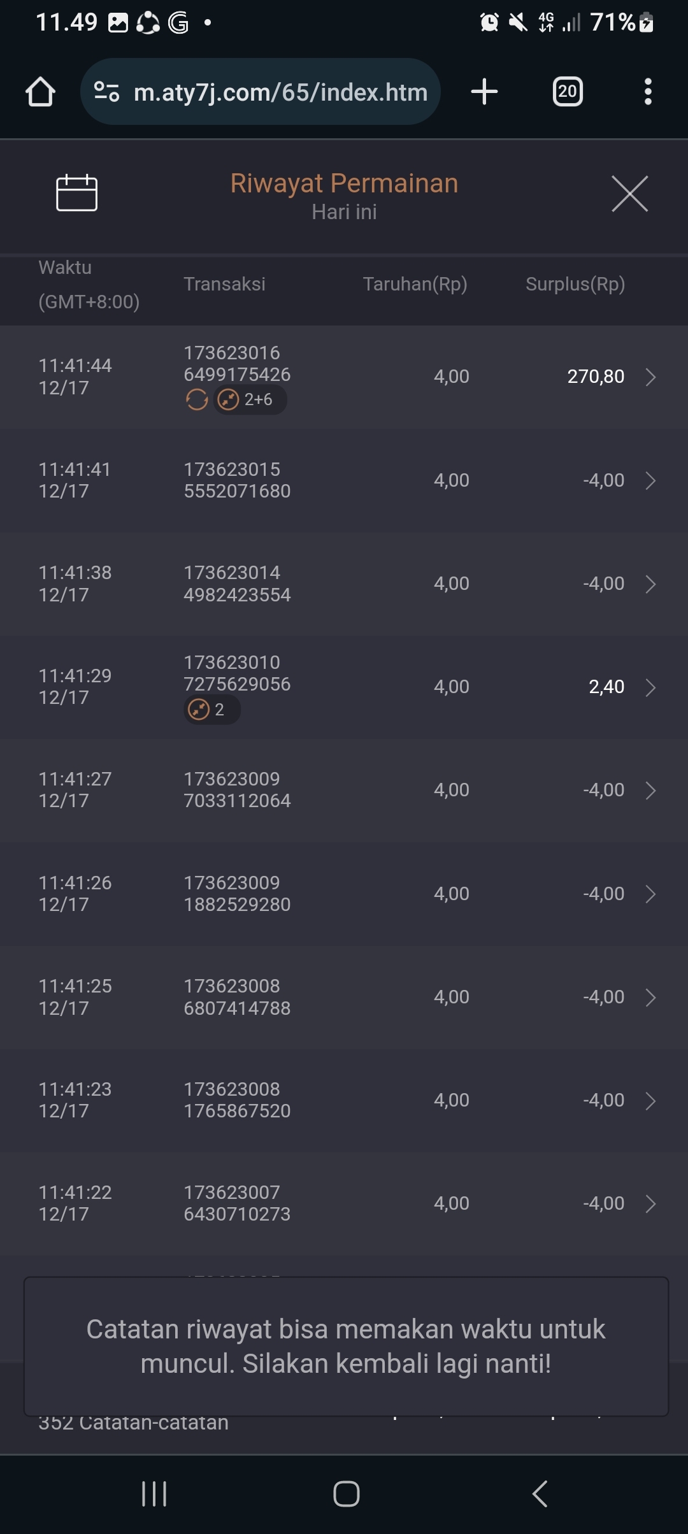Expand the 11:41:41 transaction details
Screen dimensions: 688x1534
(x=650, y=480)
